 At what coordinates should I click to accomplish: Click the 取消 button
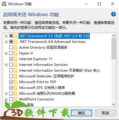105,113
